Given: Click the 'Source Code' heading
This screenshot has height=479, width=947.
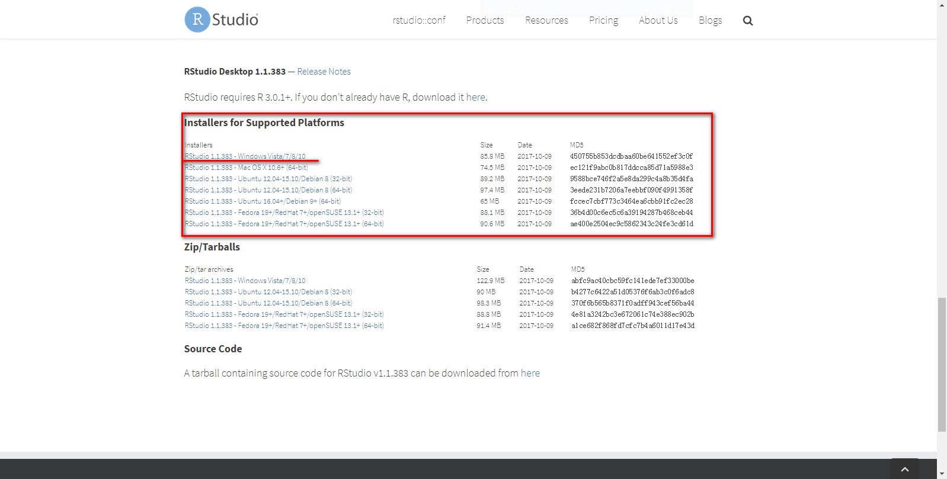Looking at the screenshot, I should click(213, 349).
